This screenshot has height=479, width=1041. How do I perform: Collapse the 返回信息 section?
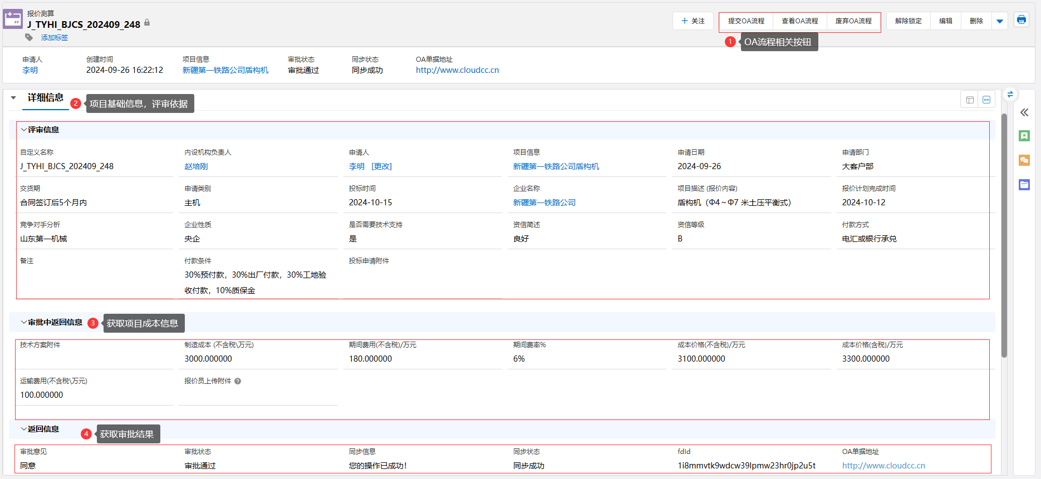(x=24, y=429)
